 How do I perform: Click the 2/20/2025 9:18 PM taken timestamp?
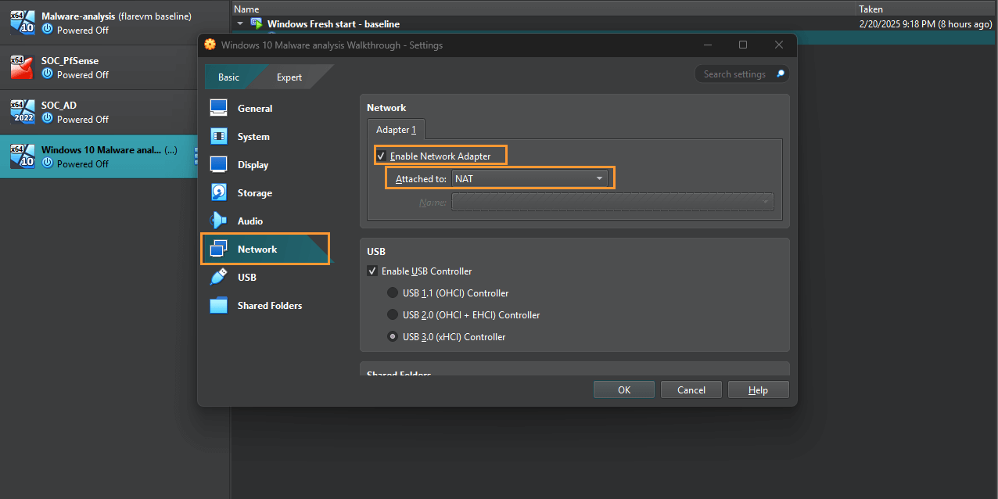(925, 24)
